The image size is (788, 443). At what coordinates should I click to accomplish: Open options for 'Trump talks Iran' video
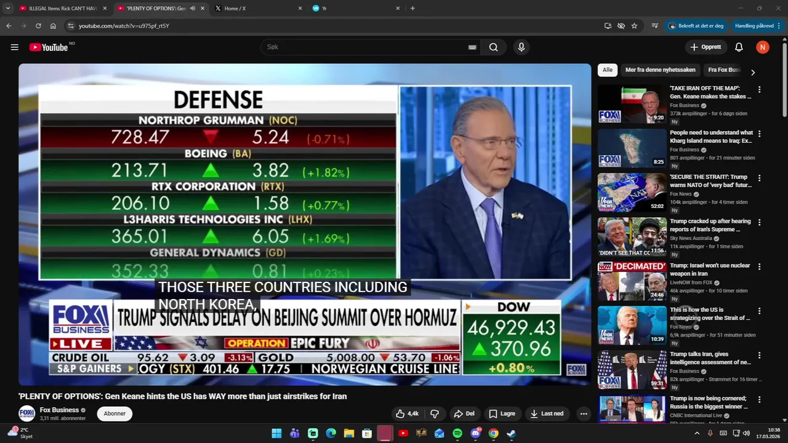pos(759,355)
